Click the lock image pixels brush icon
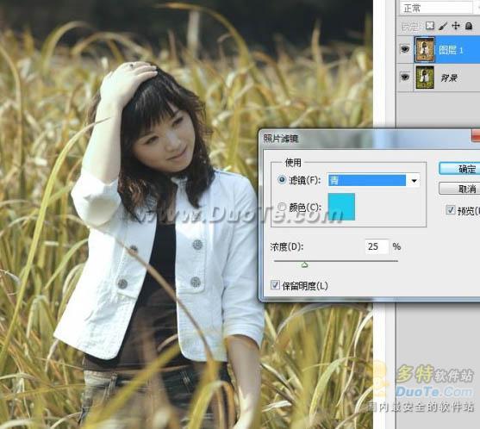480x429 pixels. click(443, 26)
